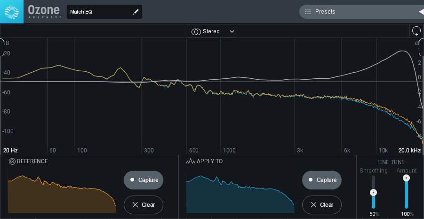The width and height of the screenshot is (424, 219).
Task: Click the 10k frequency axis label
Action: [383, 151]
